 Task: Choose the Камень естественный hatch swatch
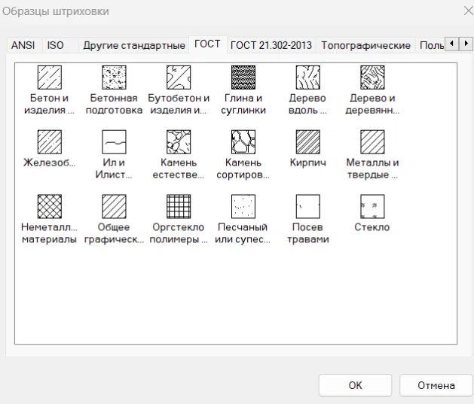[179, 141]
